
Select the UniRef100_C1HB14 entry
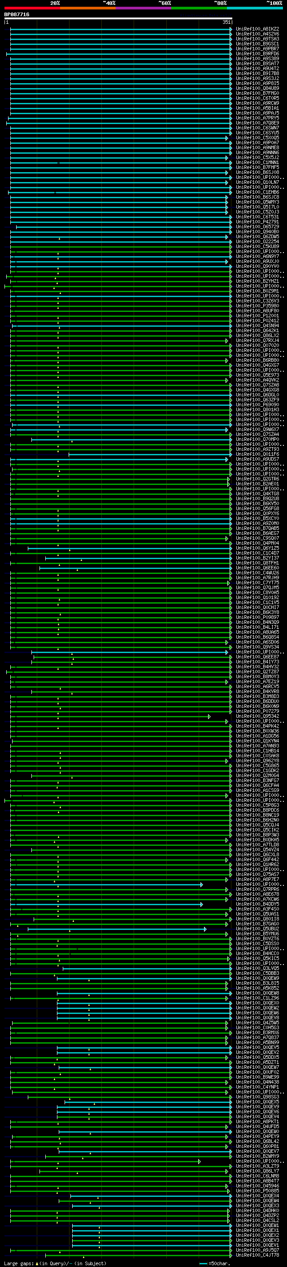click(x=257, y=751)
